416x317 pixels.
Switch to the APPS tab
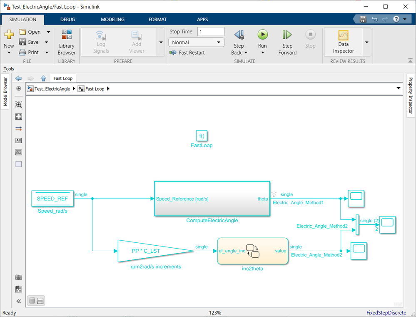tap(202, 20)
